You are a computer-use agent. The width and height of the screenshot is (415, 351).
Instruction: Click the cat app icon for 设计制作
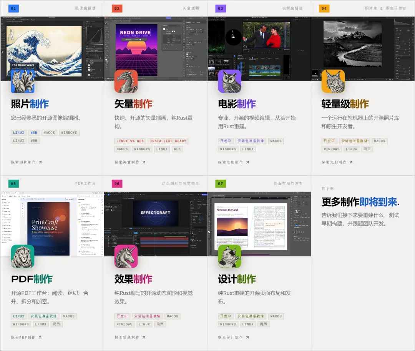click(x=229, y=256)
